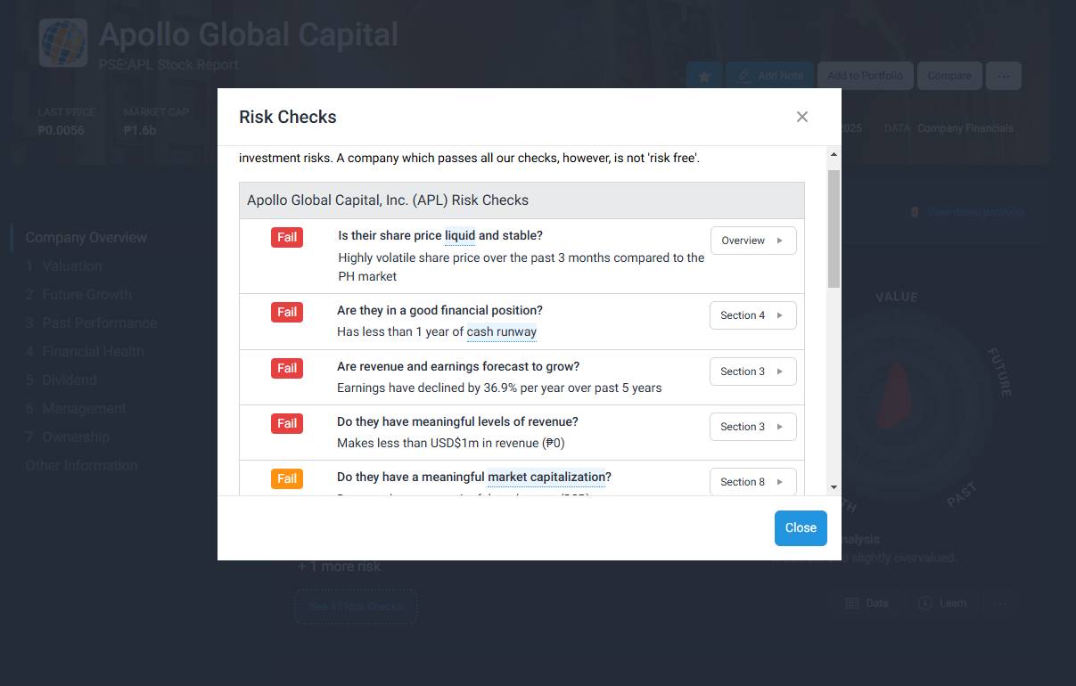Click the Add Note button in the page header
The image size is (1076, 686).
pyautogui.click(x=770, y=76)
